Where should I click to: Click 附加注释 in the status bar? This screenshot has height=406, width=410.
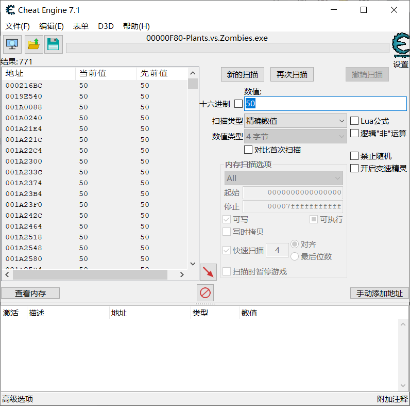coord(392,399)
